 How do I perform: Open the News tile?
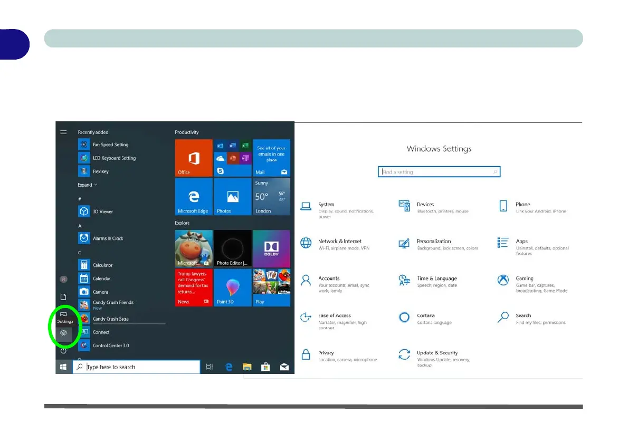[x=194, y=287]
